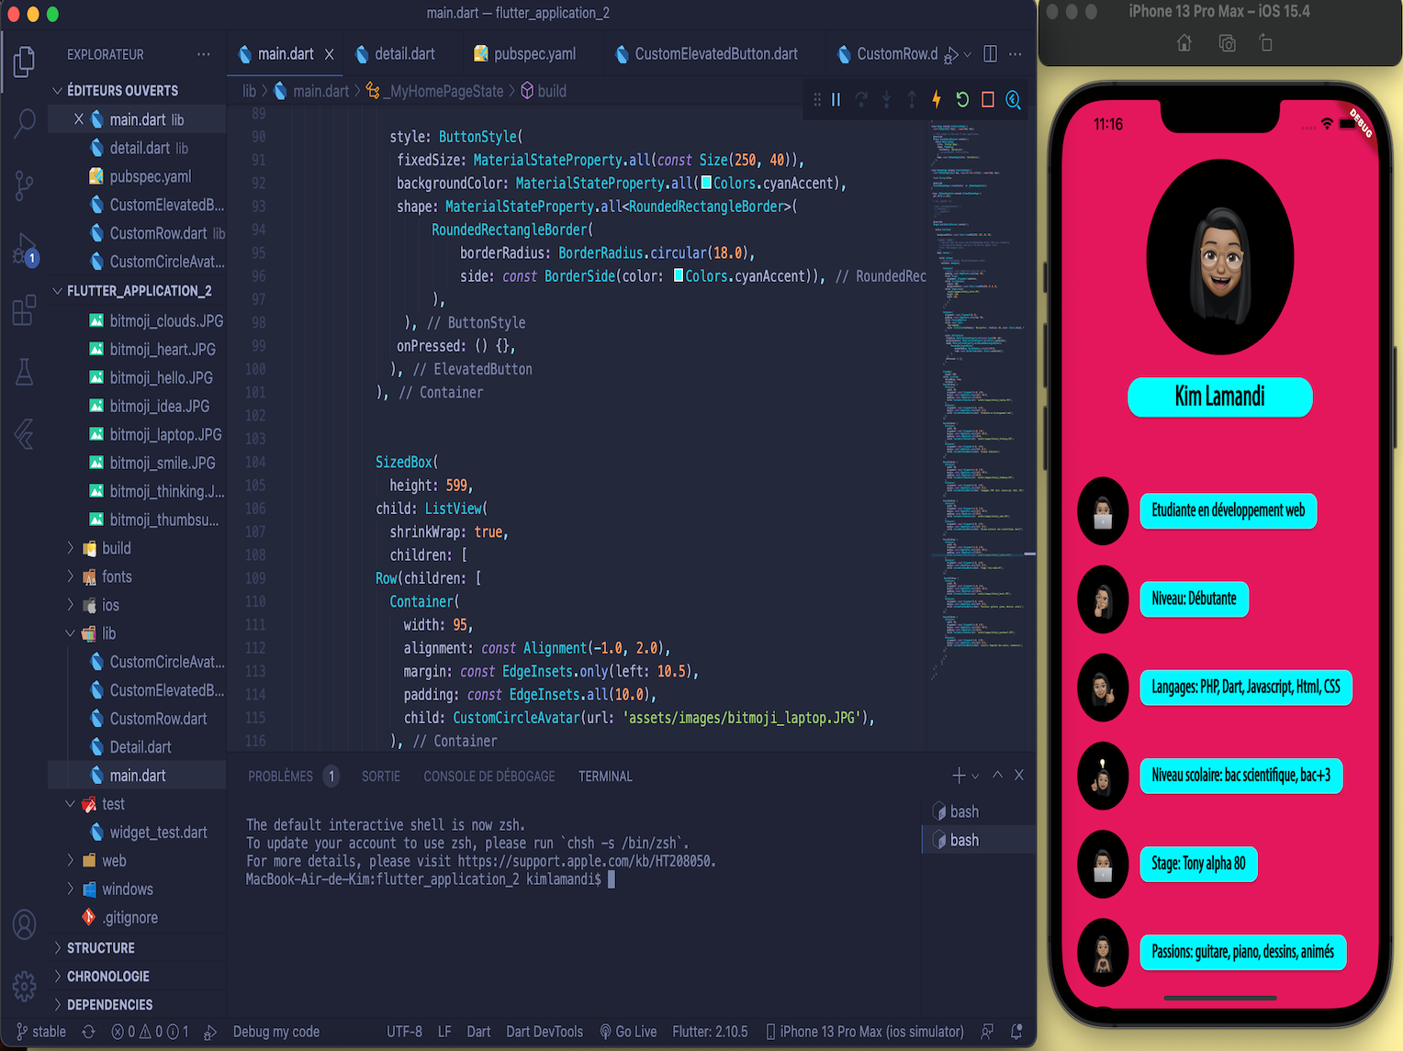Restart the debug session with the green arrow
The width and height of the screenshot is (1403, 1051).
click(x=962, y=99)
